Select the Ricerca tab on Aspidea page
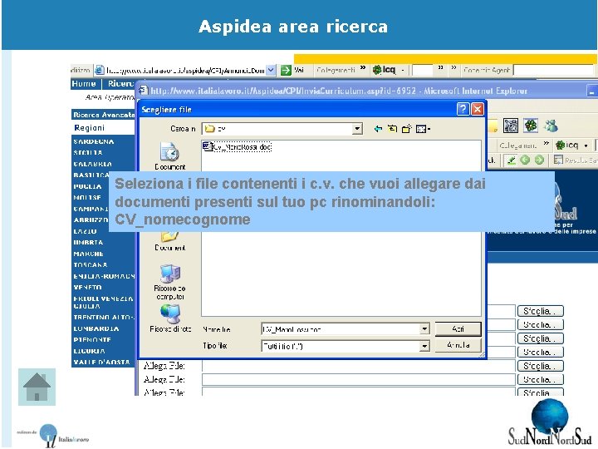The height and width of the screenshot is (449, 598). pyautogui.click(x=120, y=84)
